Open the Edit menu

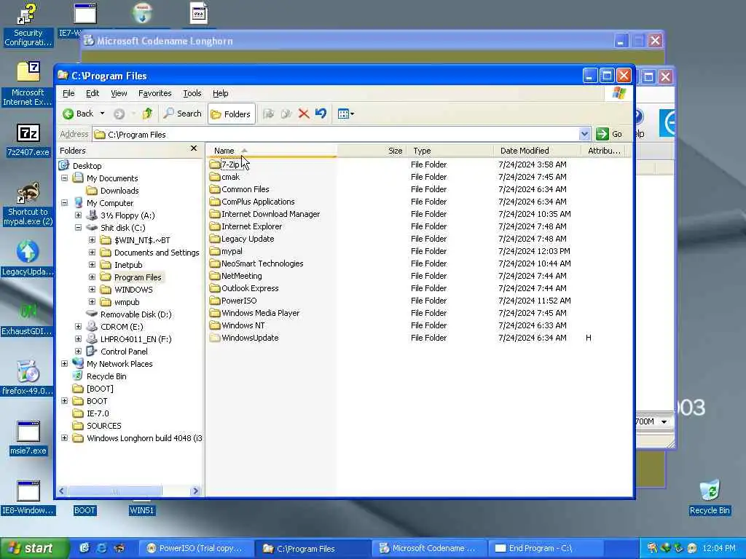click(x=93, y=93)
